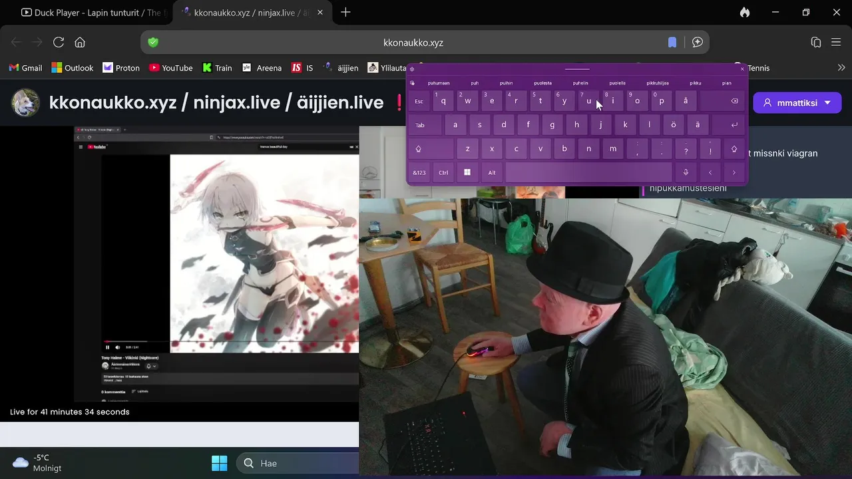Navigate back with the back arrow

pyautogui.click(x=16, y=43)
